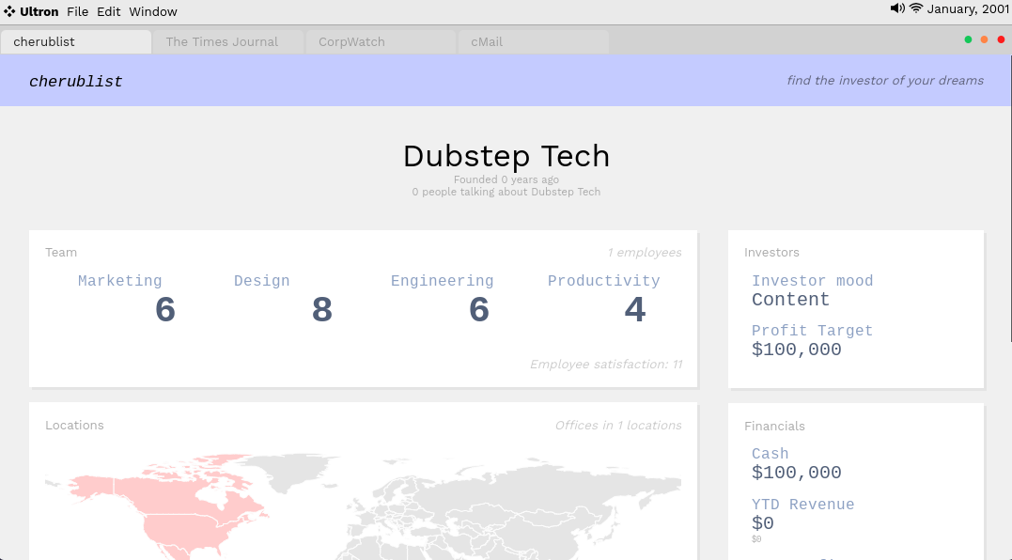
Task: Open the File menu
Action: tap(77, 11)
